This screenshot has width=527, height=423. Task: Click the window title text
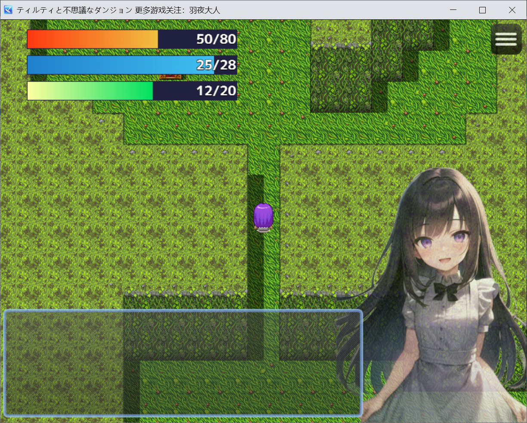coord(118,10)
